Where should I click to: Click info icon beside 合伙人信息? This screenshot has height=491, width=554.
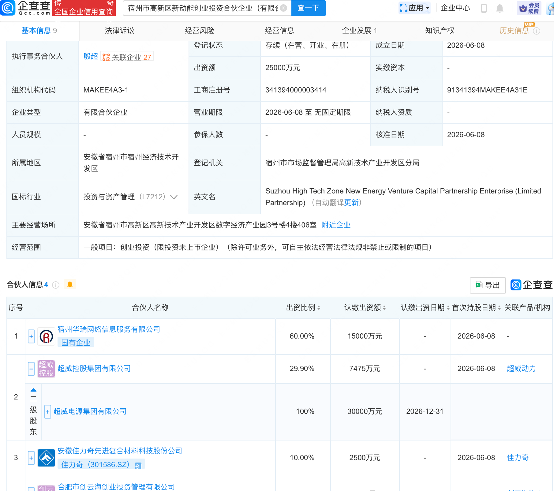[x=56, y=285]
